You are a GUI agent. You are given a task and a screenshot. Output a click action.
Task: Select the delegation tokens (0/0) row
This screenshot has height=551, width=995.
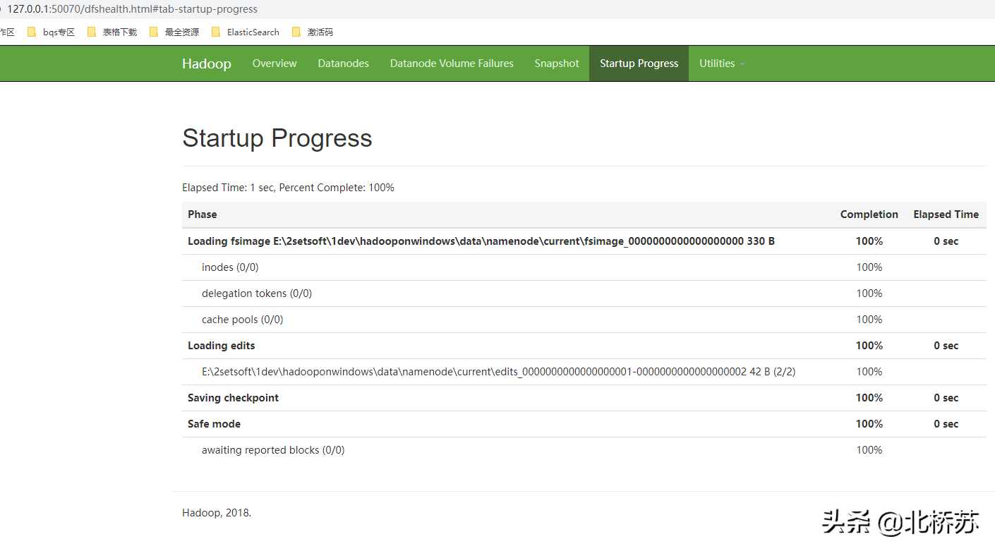click(584, 293)
